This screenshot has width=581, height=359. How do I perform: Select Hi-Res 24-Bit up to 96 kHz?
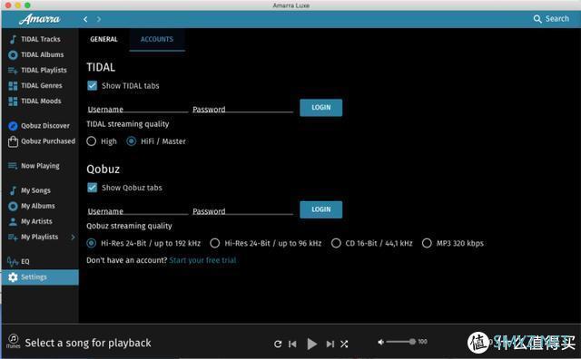coord(215,243)
